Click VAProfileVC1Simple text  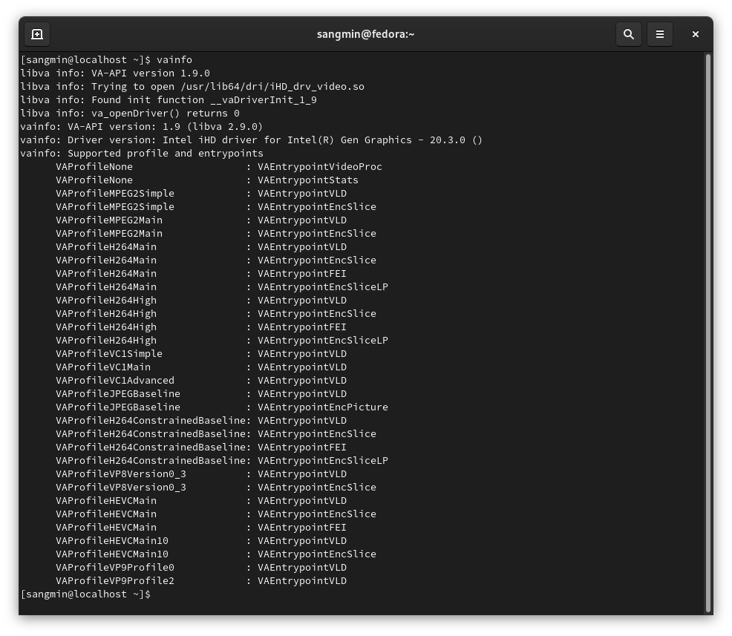(109, 354)
